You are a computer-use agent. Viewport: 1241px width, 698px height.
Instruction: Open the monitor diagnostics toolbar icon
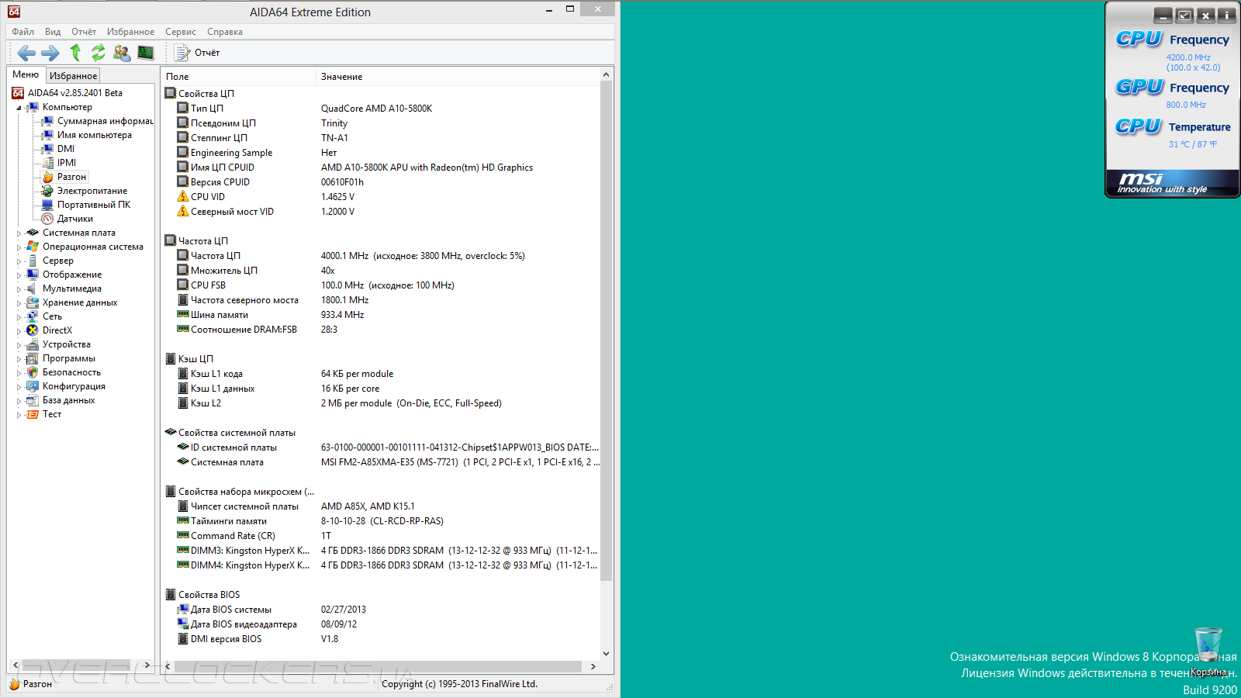(x=145, y=52)
